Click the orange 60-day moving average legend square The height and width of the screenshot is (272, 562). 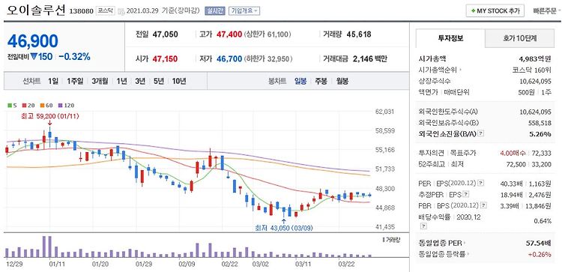(x=42, y=106)
